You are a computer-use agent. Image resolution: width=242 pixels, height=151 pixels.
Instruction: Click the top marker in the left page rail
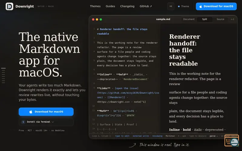[x=3, y=68]
